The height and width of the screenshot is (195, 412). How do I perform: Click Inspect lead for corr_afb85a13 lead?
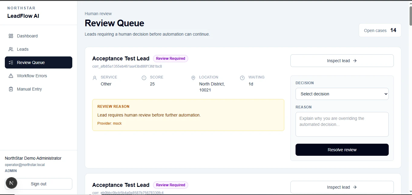click(342, 61)
